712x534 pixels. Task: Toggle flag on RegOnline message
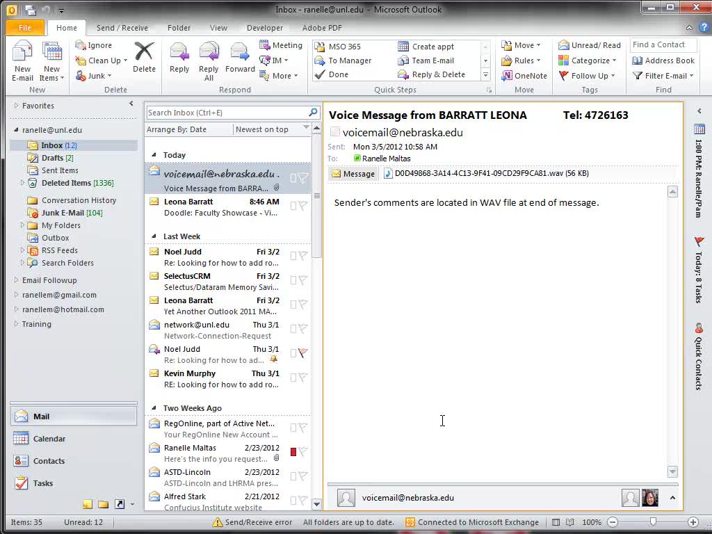[303, 427]
